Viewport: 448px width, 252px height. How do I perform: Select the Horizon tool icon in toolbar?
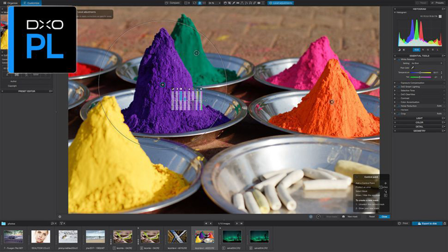(x=238, y=3)
